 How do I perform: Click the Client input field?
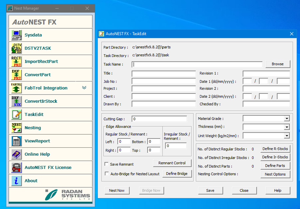164,96
